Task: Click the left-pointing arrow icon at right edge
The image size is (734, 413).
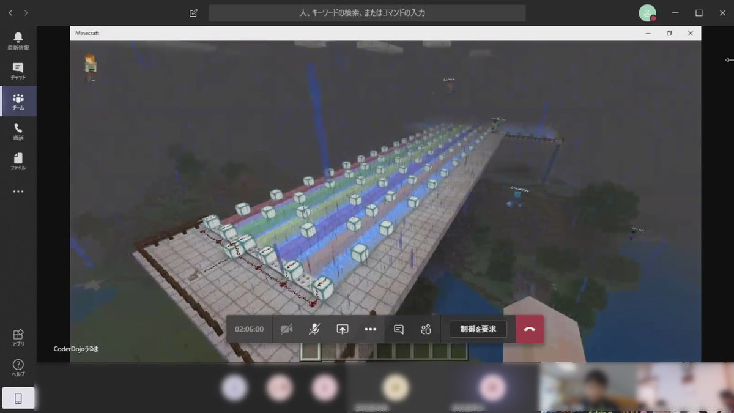Action: 729,60
